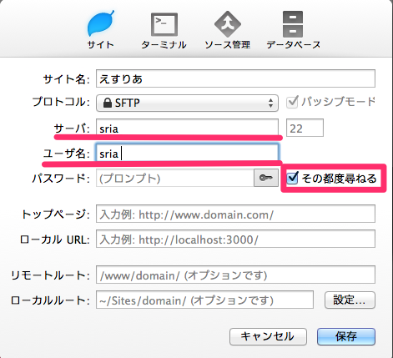Click the サーバ field containing sria
The image size is (393, 358).
click(x=187, y=128)
